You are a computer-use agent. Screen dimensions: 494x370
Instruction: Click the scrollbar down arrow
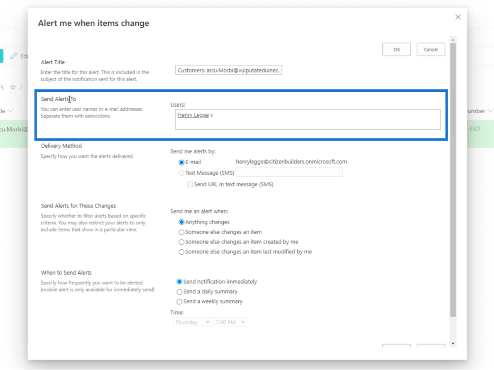tap(453, 343)
